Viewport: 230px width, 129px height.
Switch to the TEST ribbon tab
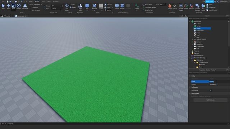[43, 1]
